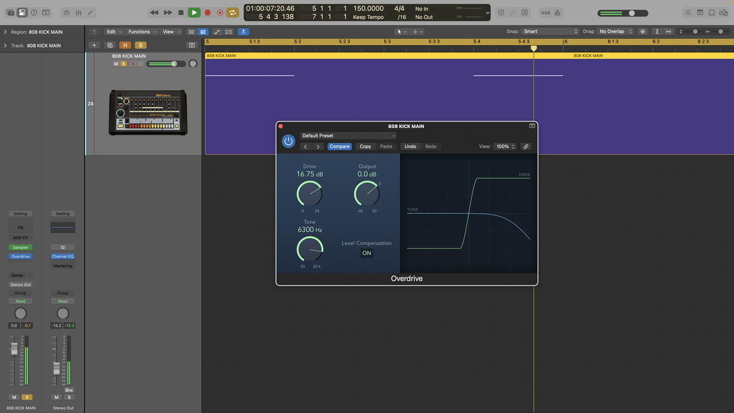Open the Note Pads icon
Screen dimensions: 734x413
click(700, 12)
